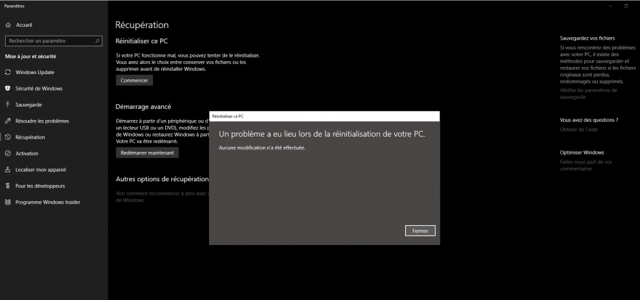Restore the Paramètres window size
This screenshot has height=300, width=640.
626,6
